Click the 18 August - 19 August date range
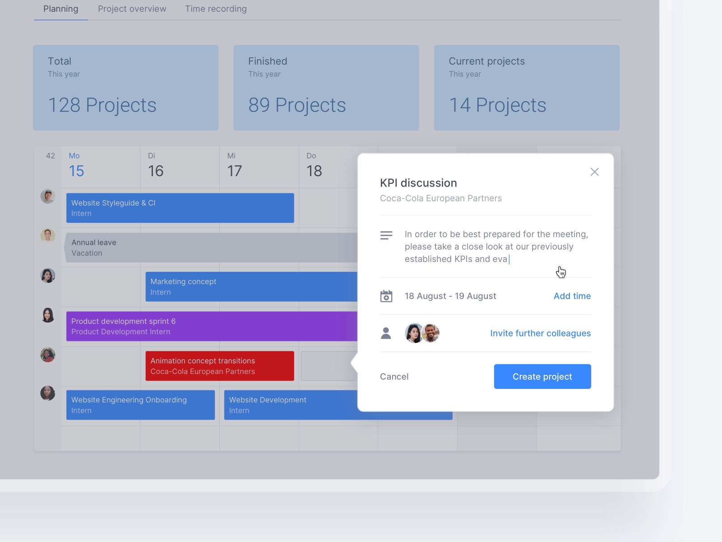Viewport: 722px width, 542px height. click(450, 296)
